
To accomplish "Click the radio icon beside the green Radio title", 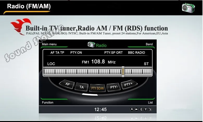I will 91,44.
